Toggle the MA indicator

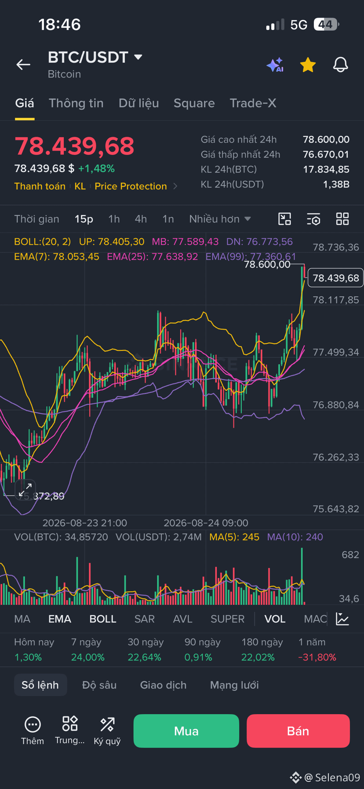[22, 619]
